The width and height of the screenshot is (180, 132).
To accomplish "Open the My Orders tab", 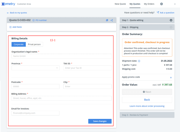I will click(x=149, y=4).
